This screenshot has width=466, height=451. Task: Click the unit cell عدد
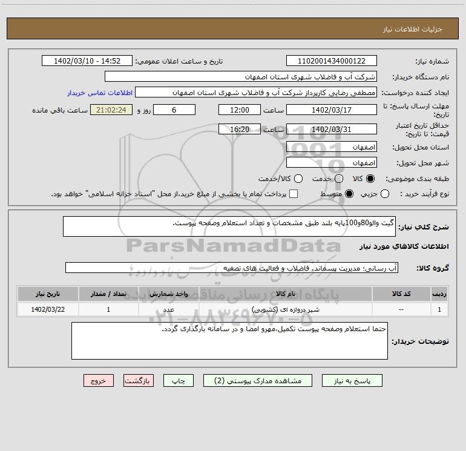(x=168, y=310)
